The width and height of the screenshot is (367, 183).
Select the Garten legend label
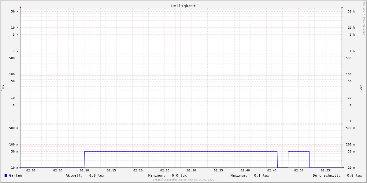coord(15,175)
